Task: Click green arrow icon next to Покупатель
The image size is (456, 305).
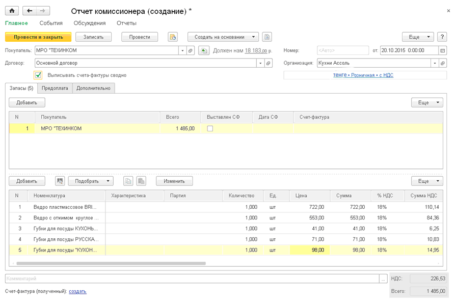Action: (204, 50)
